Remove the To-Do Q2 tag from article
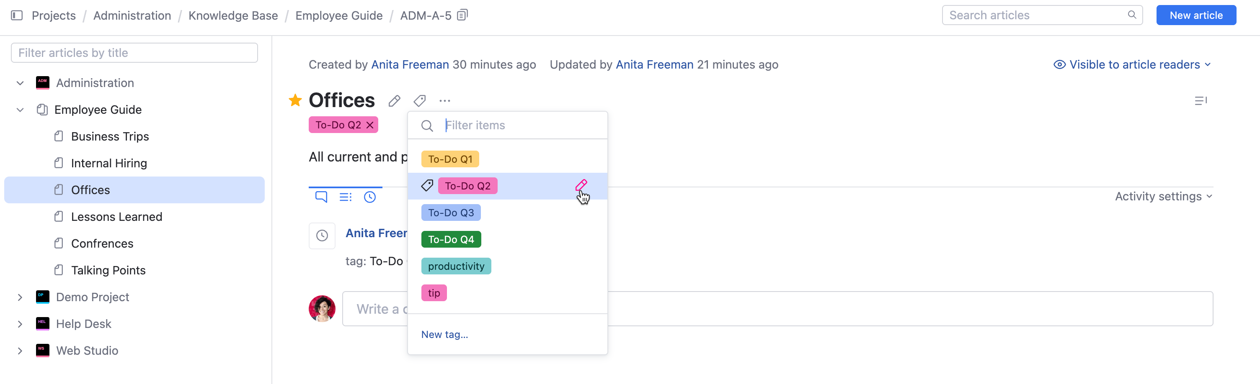The image size is (1260, 384). (x=370, y=125)
